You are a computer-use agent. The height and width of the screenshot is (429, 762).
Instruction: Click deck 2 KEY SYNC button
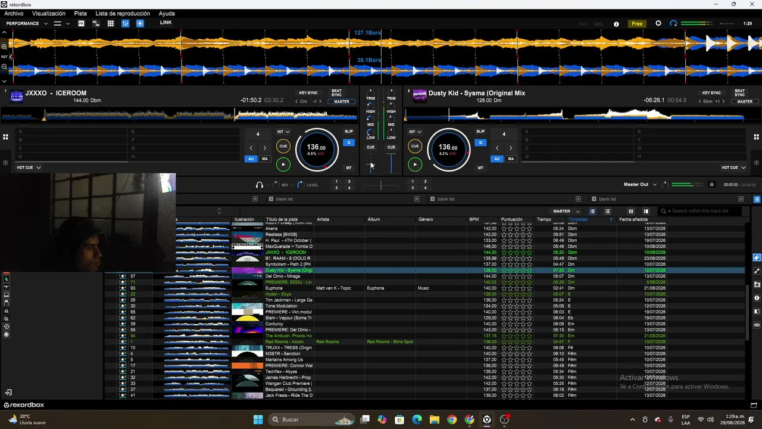[x=711, y=93]
